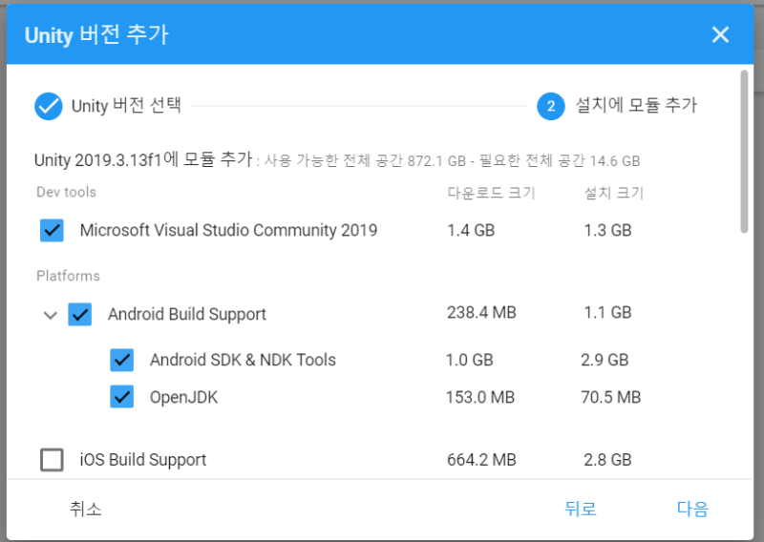Click the Android Build Support label
Screen dimensions: 764x542
[x=187, y=315]
